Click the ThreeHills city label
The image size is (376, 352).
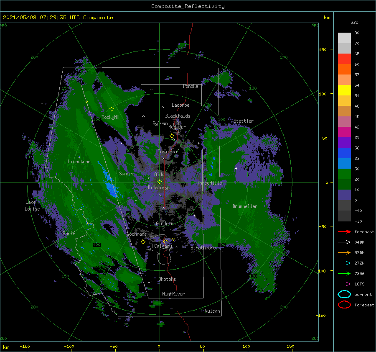point(209,183)
